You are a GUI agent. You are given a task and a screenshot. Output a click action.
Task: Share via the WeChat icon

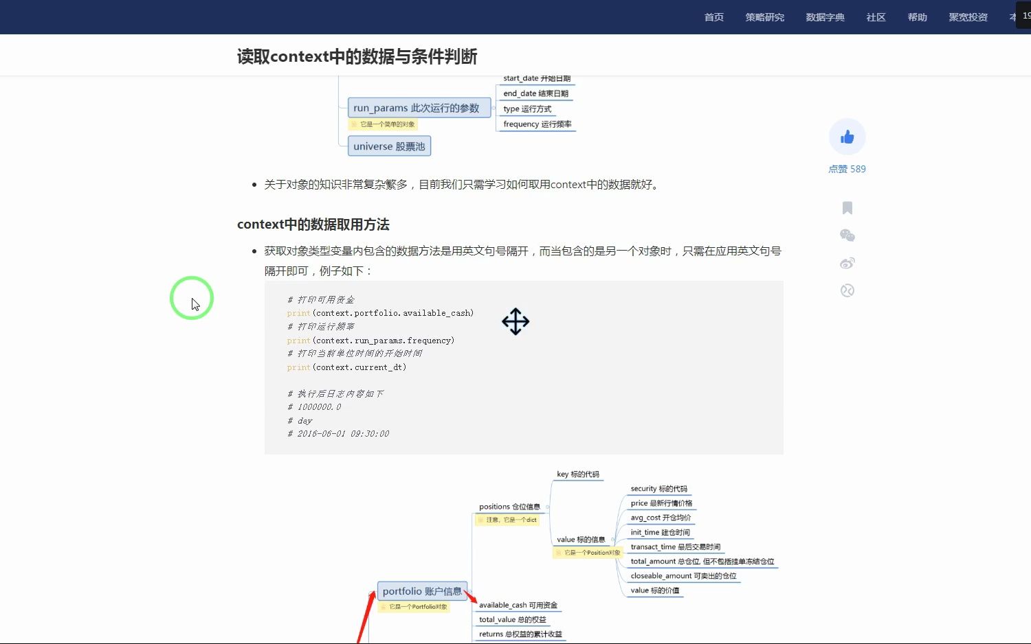(847, 235)
